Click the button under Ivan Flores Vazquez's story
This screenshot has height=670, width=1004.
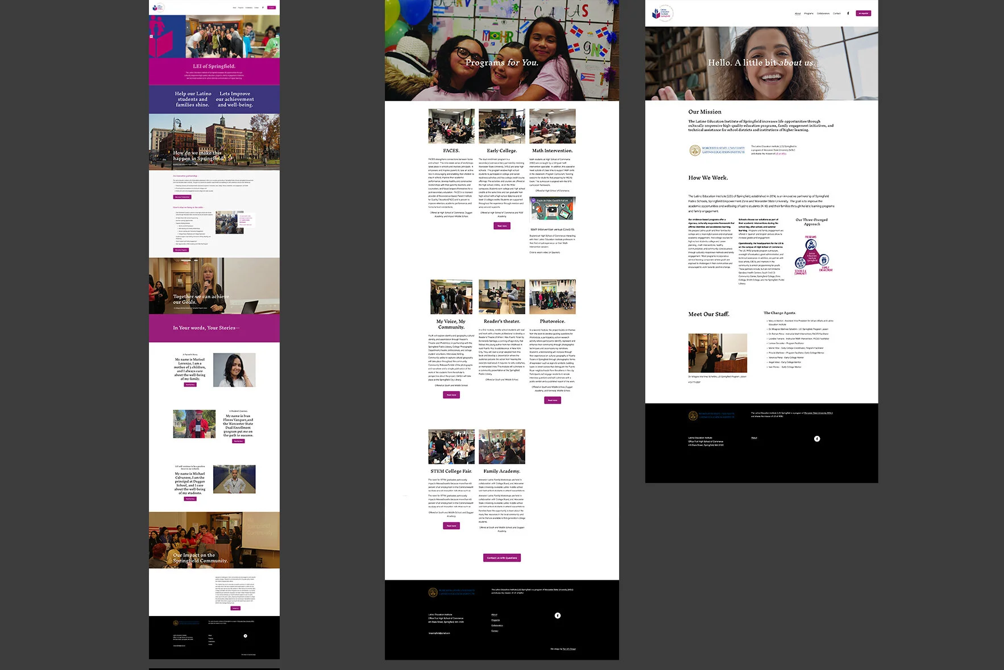238,441
